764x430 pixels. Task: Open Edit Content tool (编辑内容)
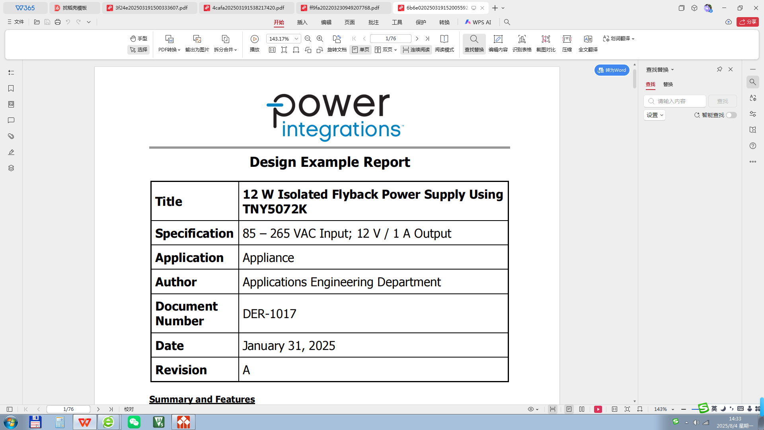pyautogui.click(x=498, y=43)
